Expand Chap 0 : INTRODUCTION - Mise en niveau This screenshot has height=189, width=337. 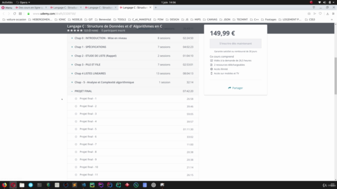(133, 38)
